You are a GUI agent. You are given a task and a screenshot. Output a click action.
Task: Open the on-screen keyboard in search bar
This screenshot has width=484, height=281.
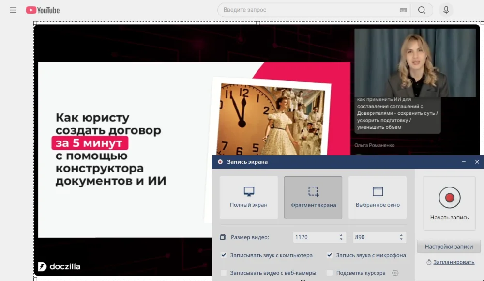coord(403,10)
